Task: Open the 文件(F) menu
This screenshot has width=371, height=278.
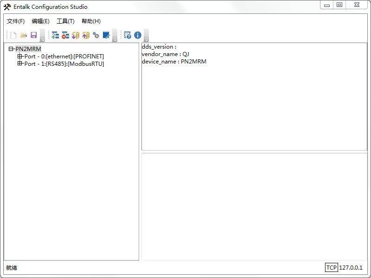Action: [x=16, y=21]
